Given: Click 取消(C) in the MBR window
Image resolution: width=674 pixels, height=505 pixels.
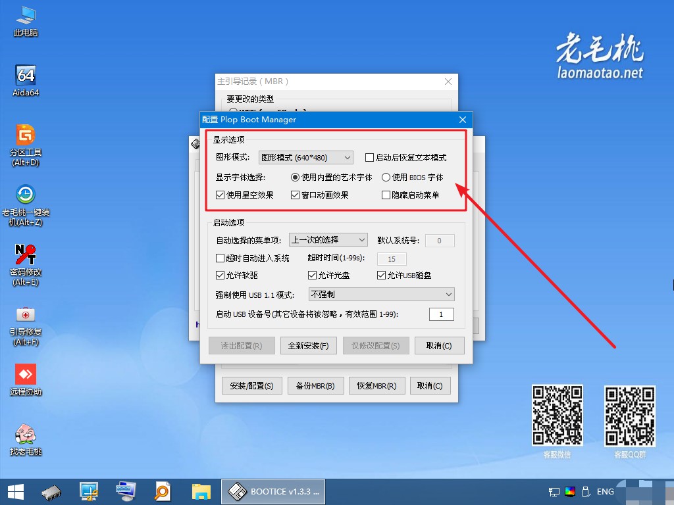Looking at the screenshot, I should click(430, 385).
